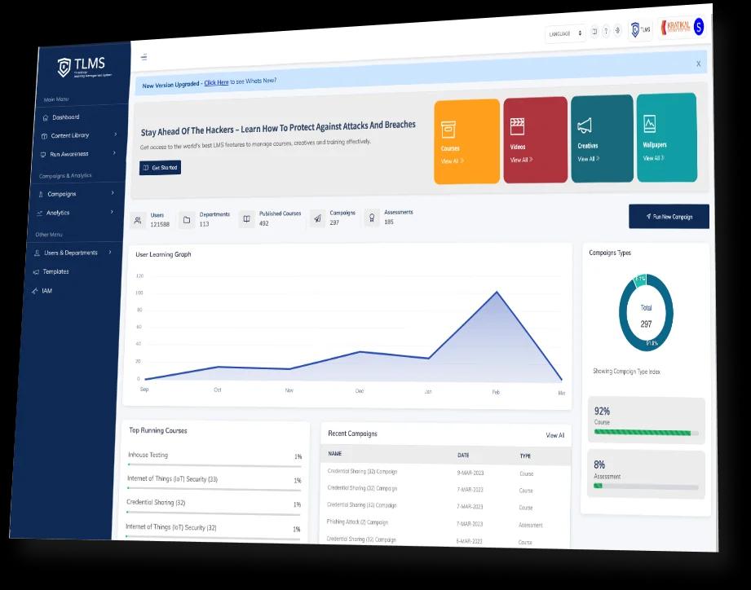Image resolution: width=751 pixels, height=590 pixels.
Task: Click the 9-MAR-2023 date cell
Action: coord(470,473)
